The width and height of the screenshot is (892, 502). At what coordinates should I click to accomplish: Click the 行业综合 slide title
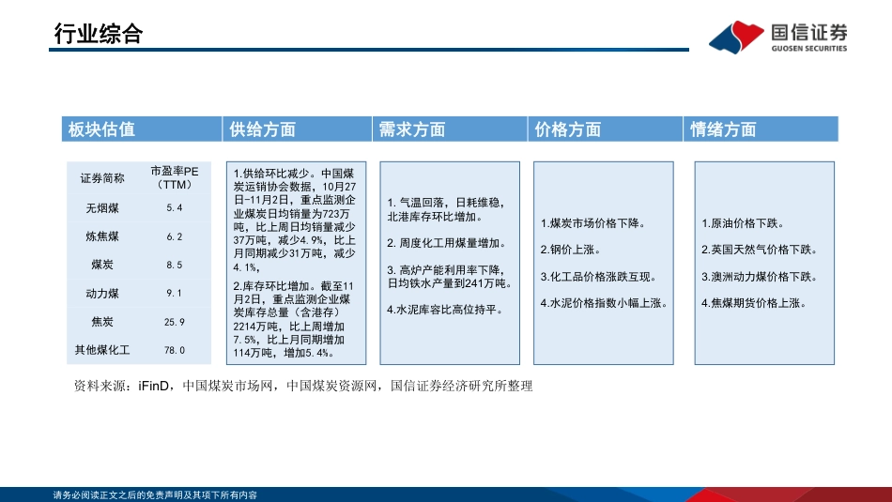(99, 34)
